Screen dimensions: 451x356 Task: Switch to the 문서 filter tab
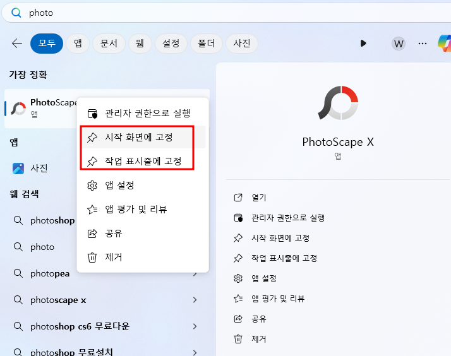pos(109,44)
